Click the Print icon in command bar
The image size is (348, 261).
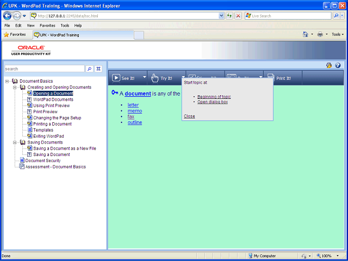(320, 34)
